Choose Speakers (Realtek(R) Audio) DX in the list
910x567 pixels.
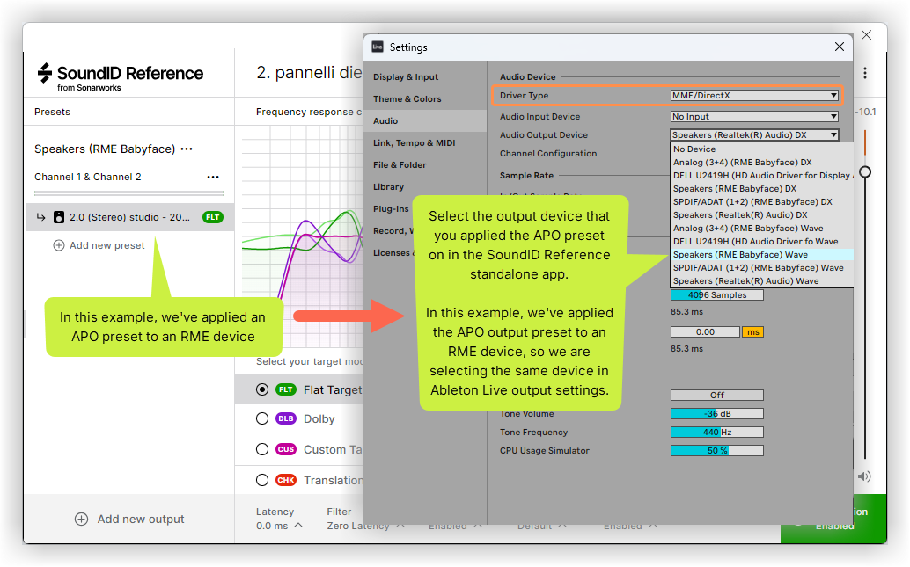(x=762, y=215)
